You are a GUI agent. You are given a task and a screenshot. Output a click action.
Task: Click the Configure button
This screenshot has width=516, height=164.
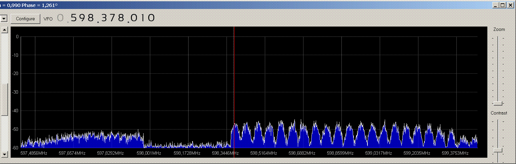click(25, 19)
